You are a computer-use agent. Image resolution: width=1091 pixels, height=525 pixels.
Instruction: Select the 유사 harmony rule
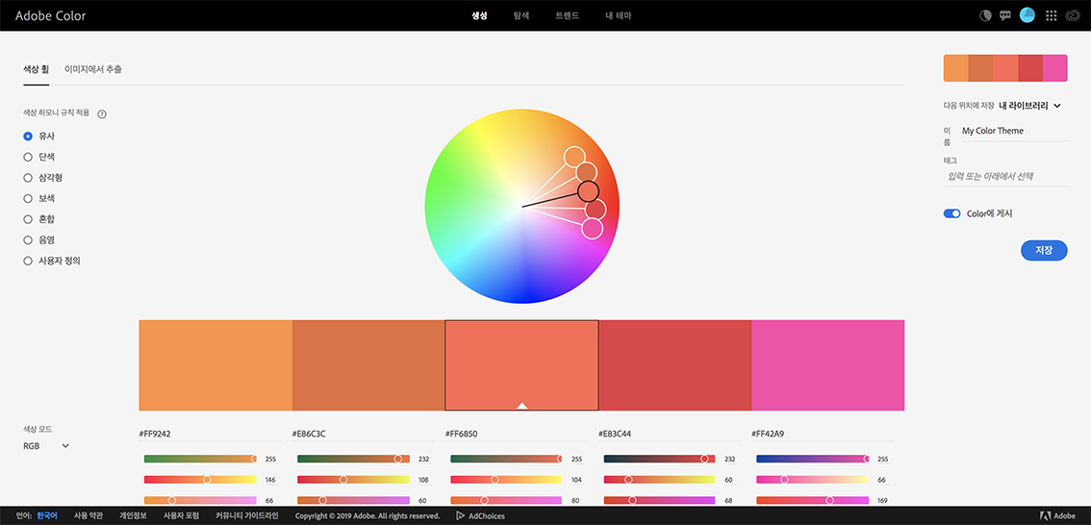tap(28, 137)
